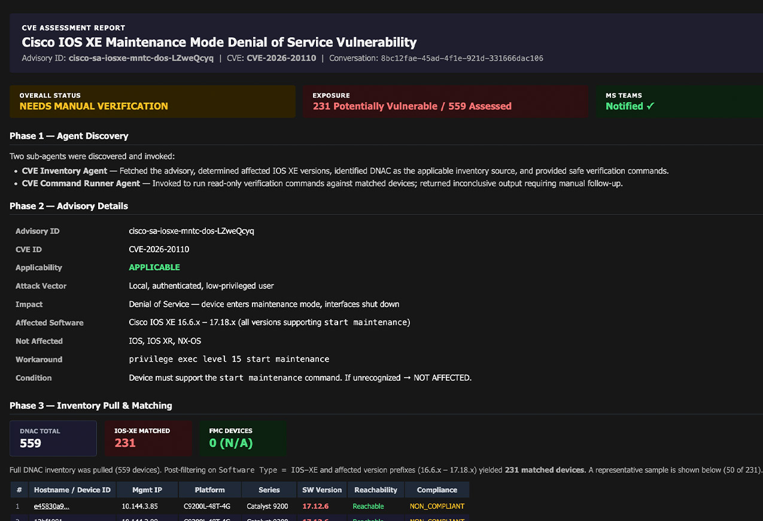This screenshot has height=521, width=763.
Task: Click the Condition row value text
Action: (300, 378)
